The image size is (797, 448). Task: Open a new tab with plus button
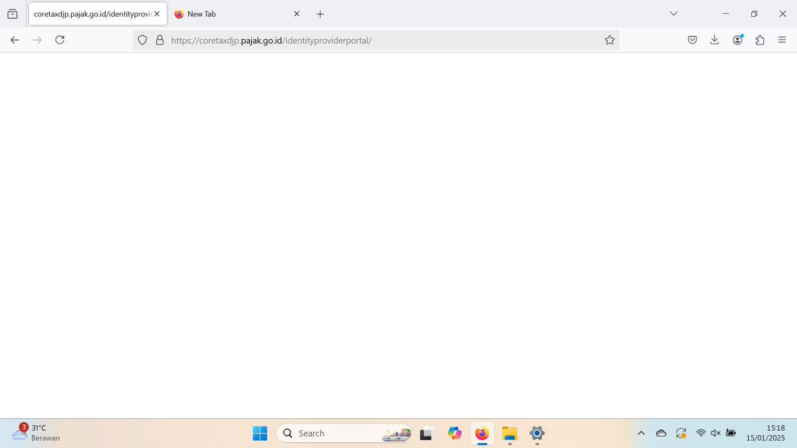pos(320,13)
